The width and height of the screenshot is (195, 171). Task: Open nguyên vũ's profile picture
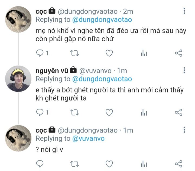point(18,79)
